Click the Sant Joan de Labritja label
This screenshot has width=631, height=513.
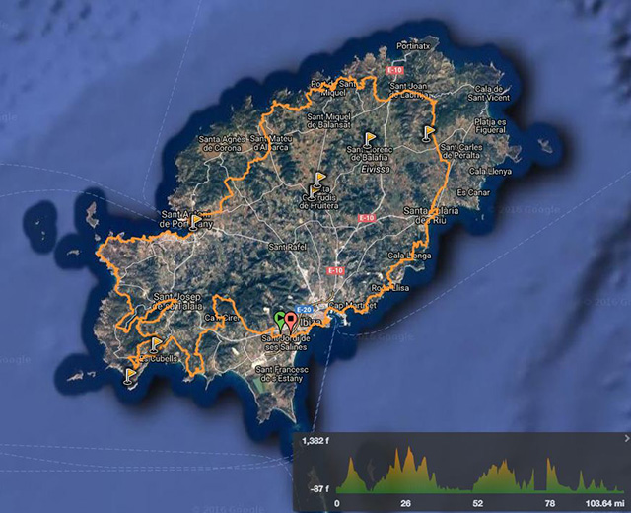[409, 90]
